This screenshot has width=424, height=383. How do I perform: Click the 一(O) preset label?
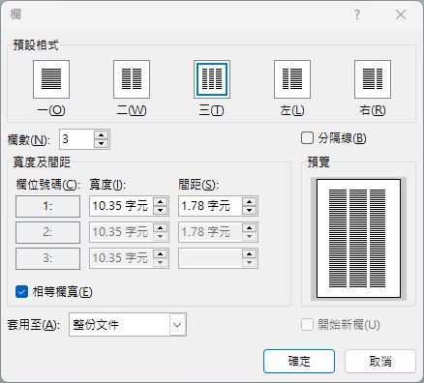coord(51,110)
